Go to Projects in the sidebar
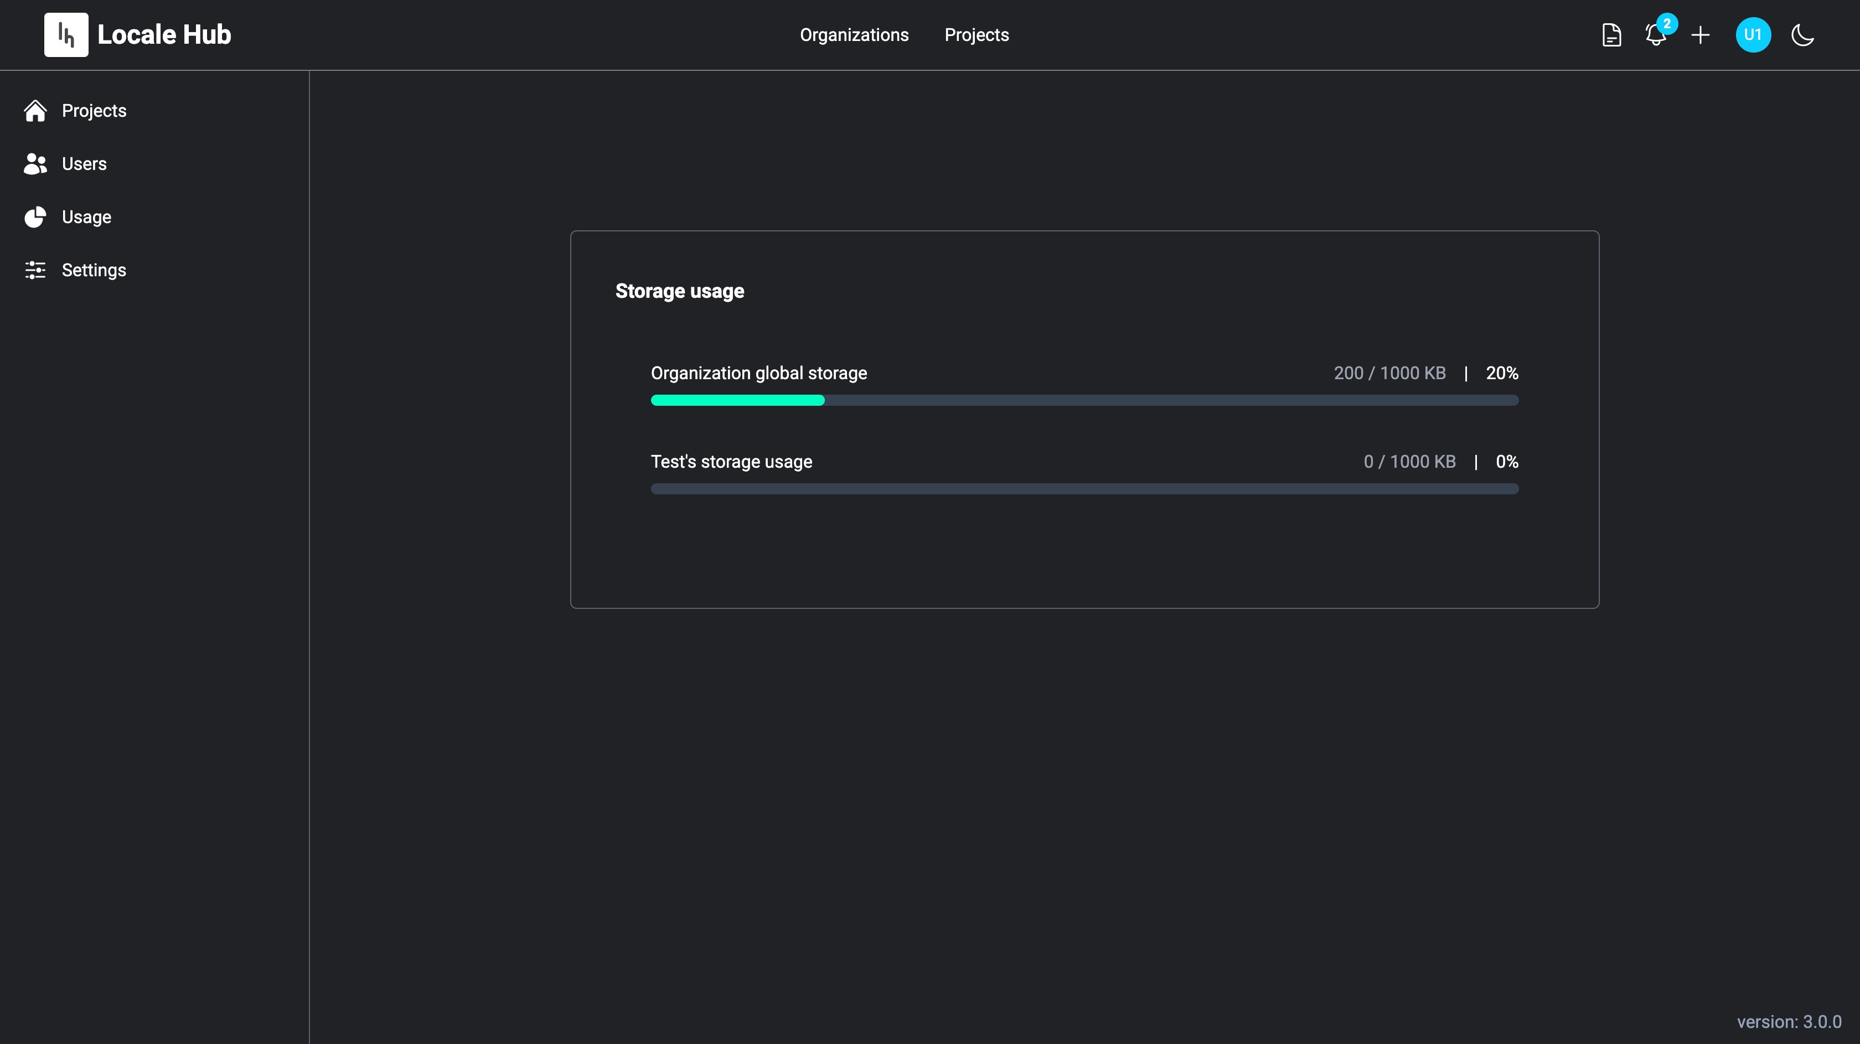The image size is (1860, 1044). point(94,111)
